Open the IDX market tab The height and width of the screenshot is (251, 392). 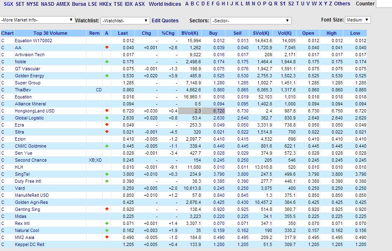(129, 4)
